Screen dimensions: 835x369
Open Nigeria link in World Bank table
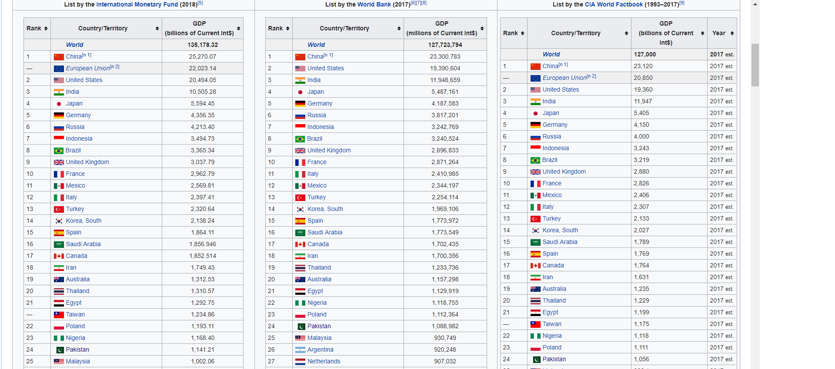(317, 303)
